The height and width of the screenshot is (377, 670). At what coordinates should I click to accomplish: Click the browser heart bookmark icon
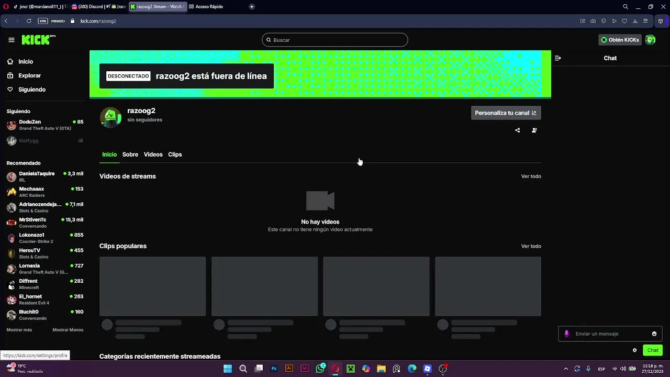pyautogui.click(x=624, y=21)
